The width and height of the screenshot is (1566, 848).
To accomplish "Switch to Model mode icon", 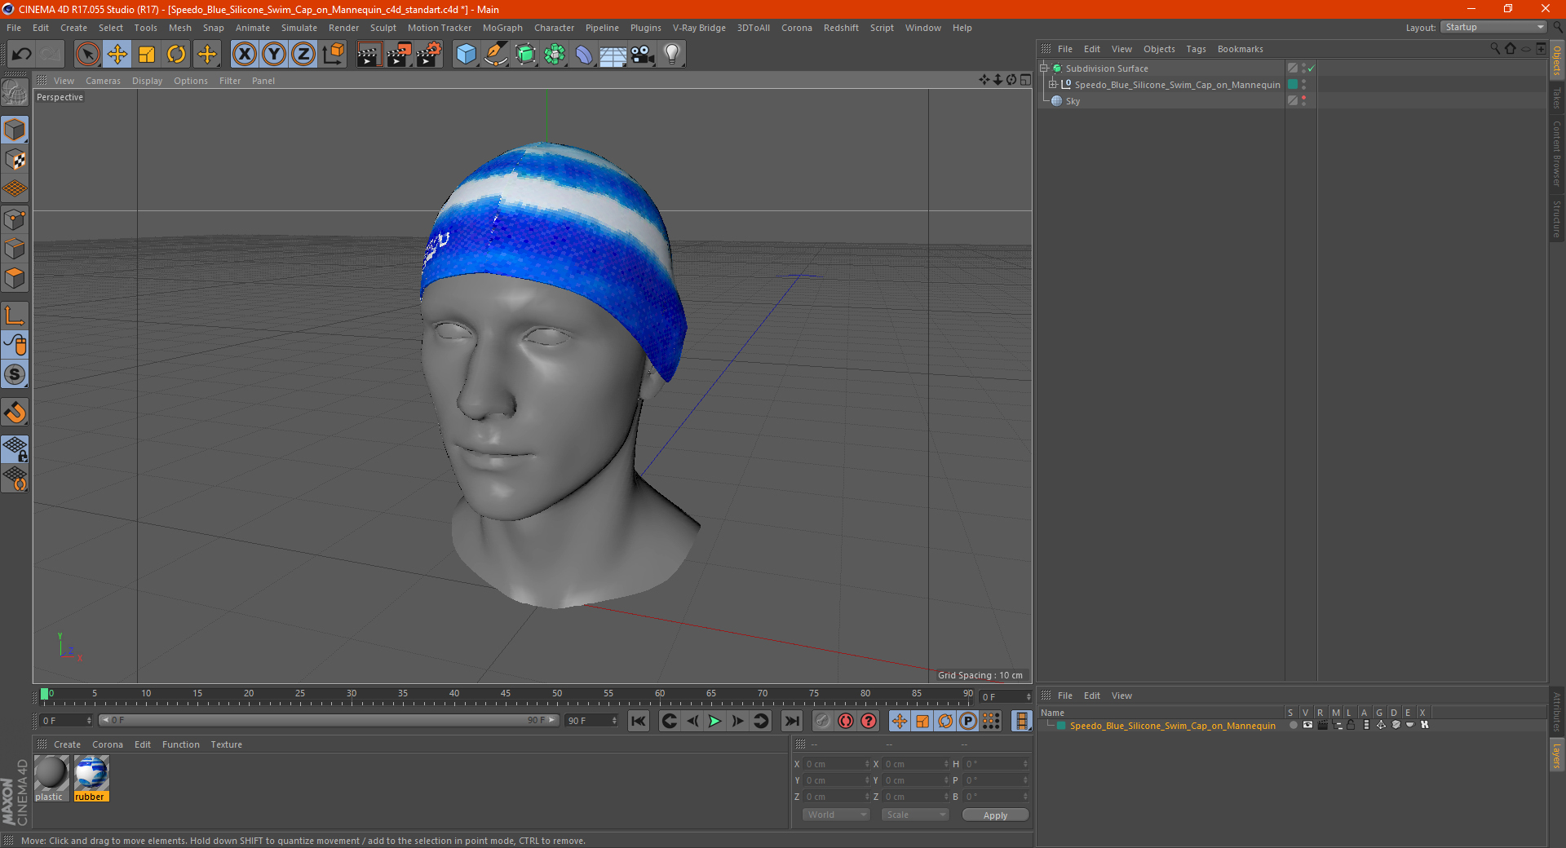I will point(15,130).
